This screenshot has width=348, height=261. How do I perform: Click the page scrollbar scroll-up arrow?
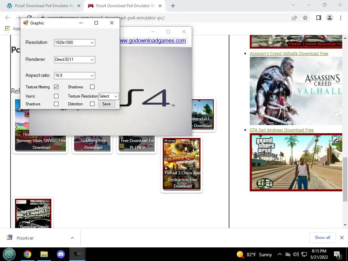point(345,38)
